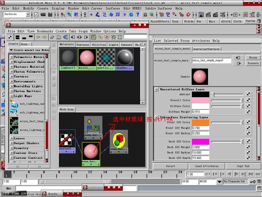The width and height of the screenshot is (262, 197).
Task: Select the misss_fast_lmap node icon
Action: point(14,121)
